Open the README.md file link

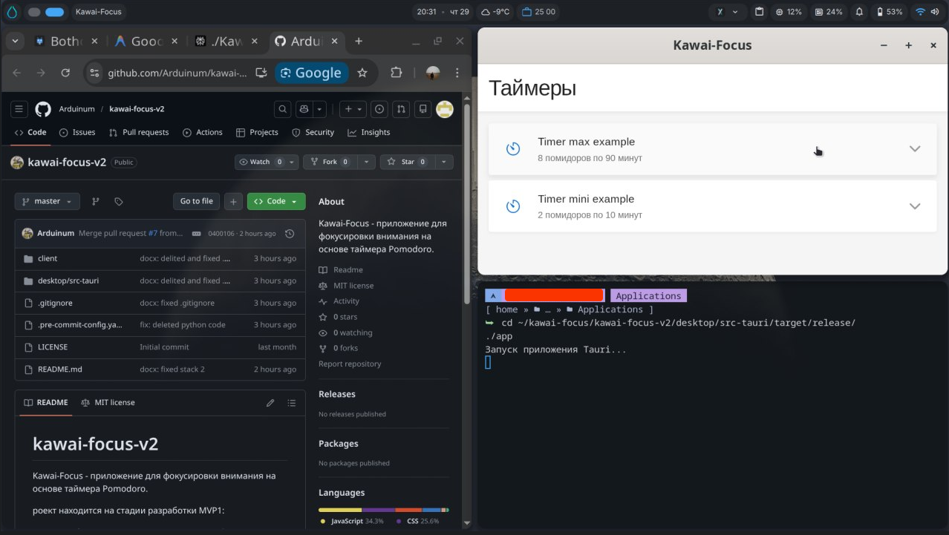[x=59, y=370]
